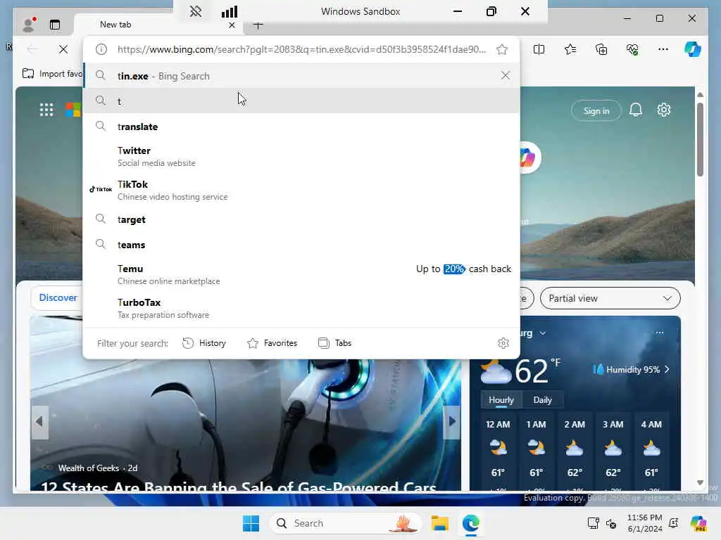The width and height of the screenshot is (721, 540).
Task: Click in the address bar URL field
Action: tap(301, 49)
